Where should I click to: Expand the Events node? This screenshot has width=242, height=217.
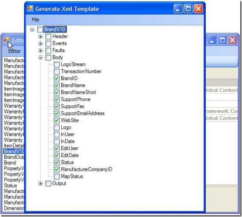tap(41, 44)
